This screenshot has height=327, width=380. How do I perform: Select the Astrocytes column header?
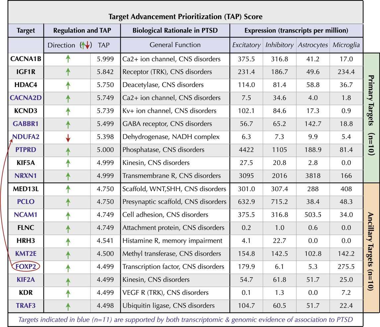coord(313,45)
